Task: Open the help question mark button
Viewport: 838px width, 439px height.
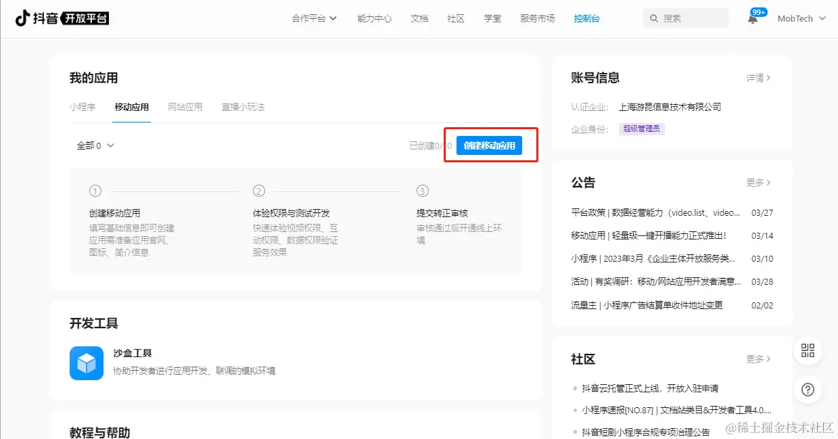Action: pos(808,390)
